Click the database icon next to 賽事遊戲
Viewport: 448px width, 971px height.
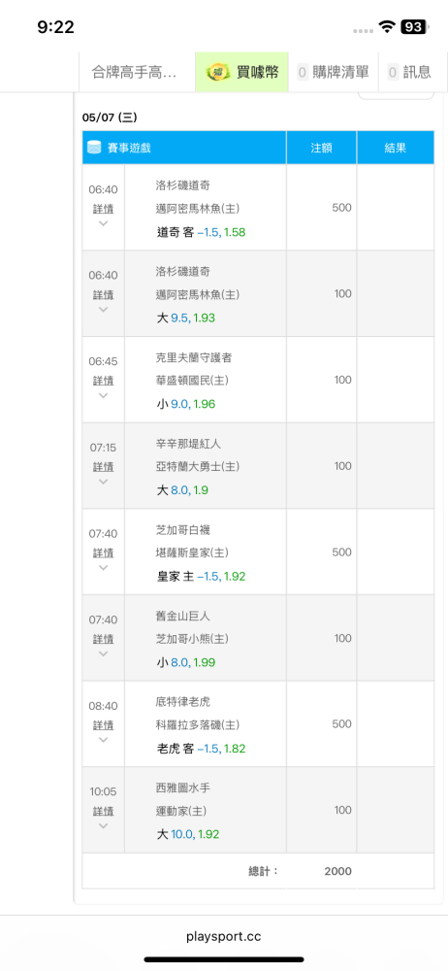click(x=95, y=148)
